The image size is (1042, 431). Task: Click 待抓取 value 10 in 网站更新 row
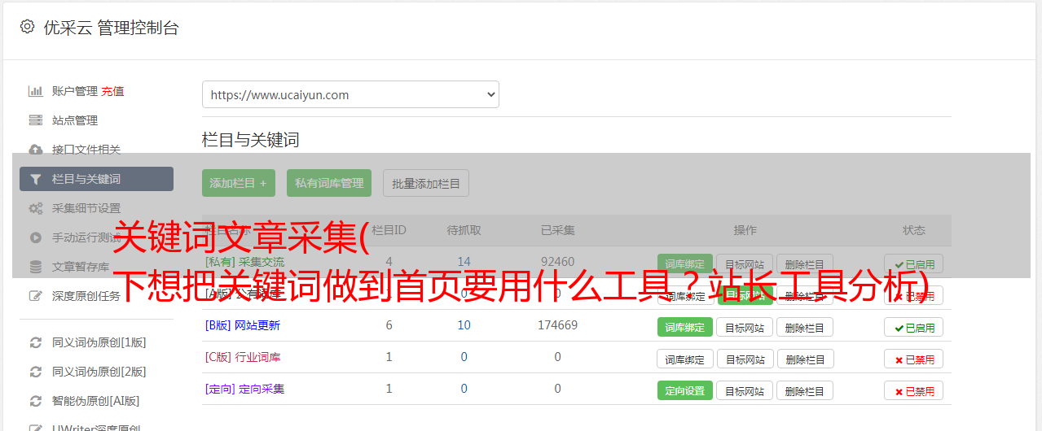pos(464,325)
